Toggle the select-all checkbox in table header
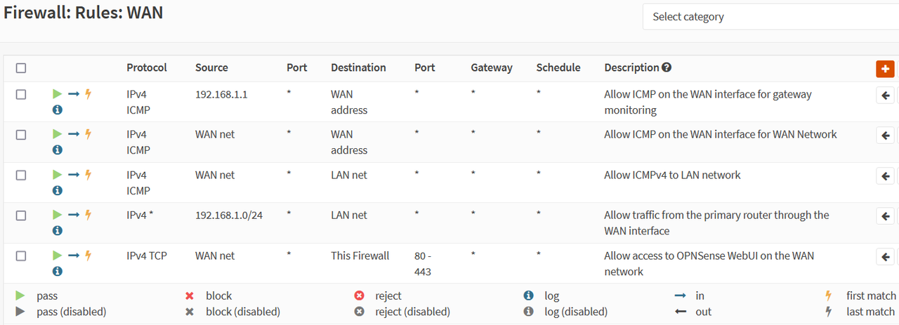This screenshot has height=325, width=899. pyautogui.click(x=21, y=68)
